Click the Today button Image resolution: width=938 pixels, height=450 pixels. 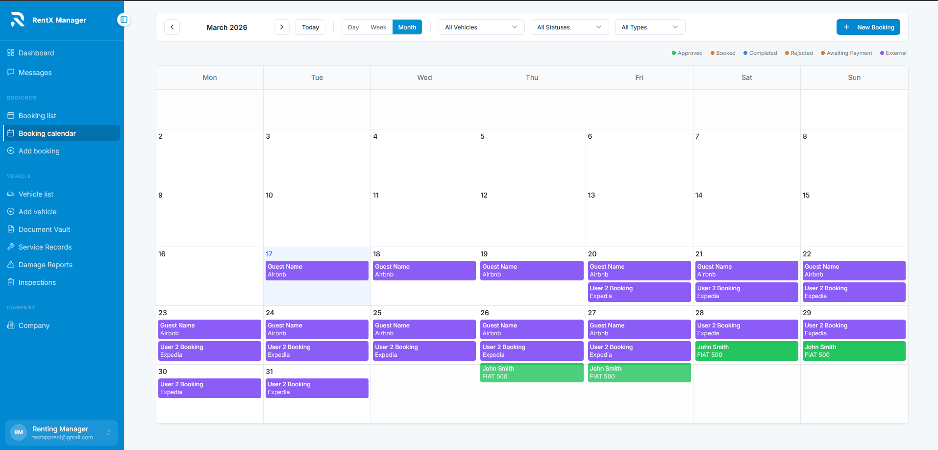[310, 27]
